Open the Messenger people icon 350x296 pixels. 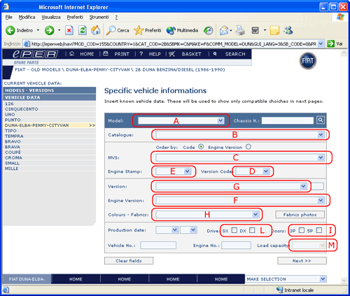click(288, 30)
